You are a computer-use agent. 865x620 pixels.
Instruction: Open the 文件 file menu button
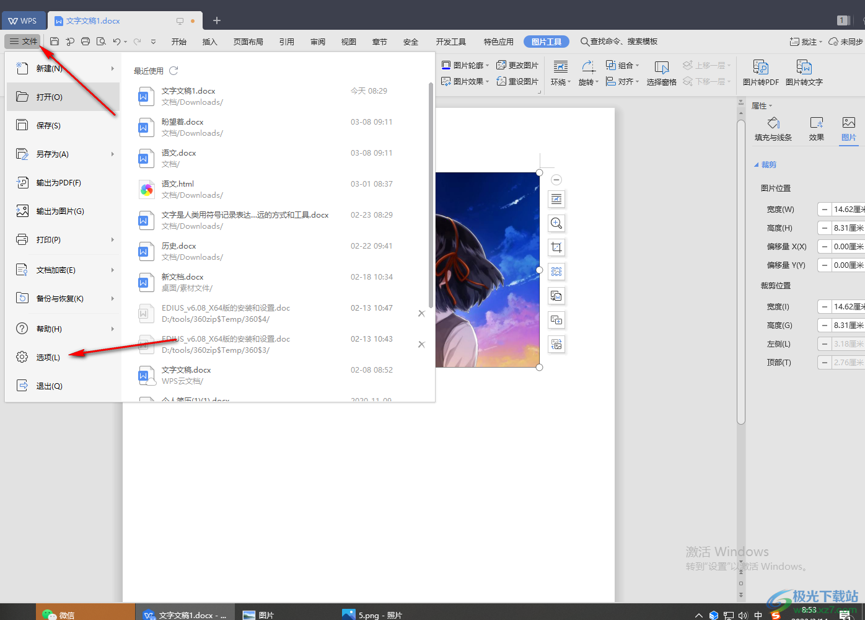(23, 42)
